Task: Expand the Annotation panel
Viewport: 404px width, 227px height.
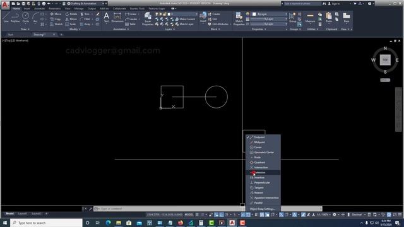Action: 121,29
